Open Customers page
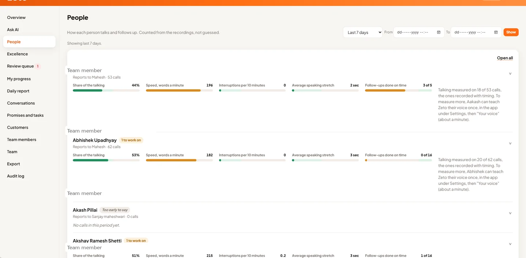Viewport: 526px width, 258px height. (29, 128)
